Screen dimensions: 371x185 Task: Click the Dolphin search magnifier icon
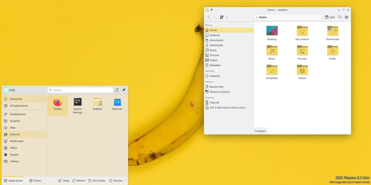[x=340, y=17]
